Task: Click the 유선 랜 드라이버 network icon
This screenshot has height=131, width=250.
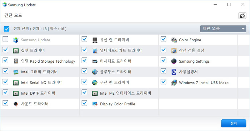Action: click(x=95, y=40)
